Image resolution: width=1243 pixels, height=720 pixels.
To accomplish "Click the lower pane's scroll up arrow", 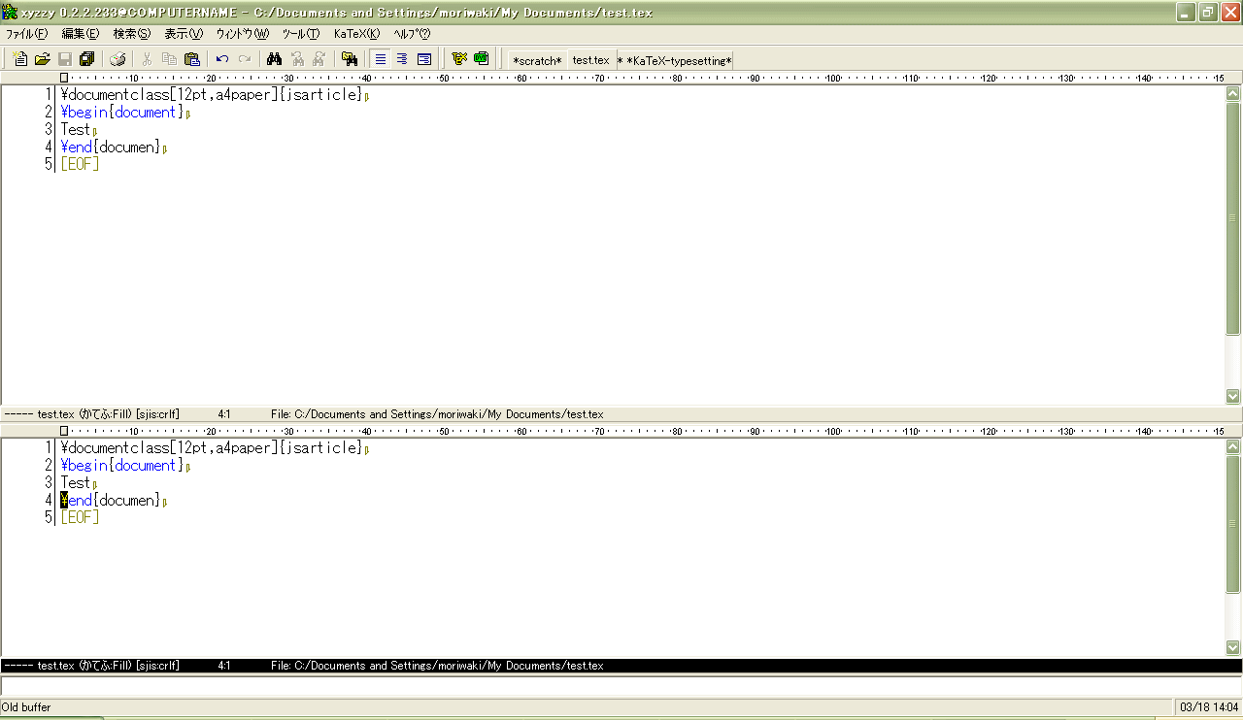I will 1233,447.
